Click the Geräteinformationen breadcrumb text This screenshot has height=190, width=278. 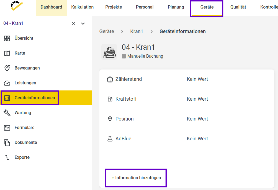click(183, 31)
